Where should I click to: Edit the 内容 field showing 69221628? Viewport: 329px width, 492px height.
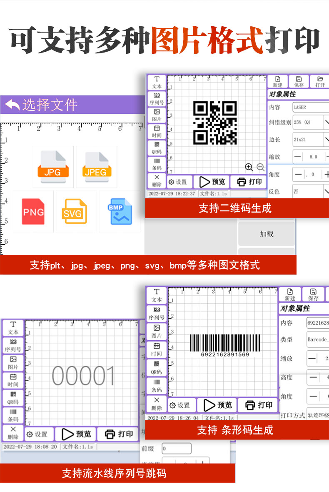point(318,323)
